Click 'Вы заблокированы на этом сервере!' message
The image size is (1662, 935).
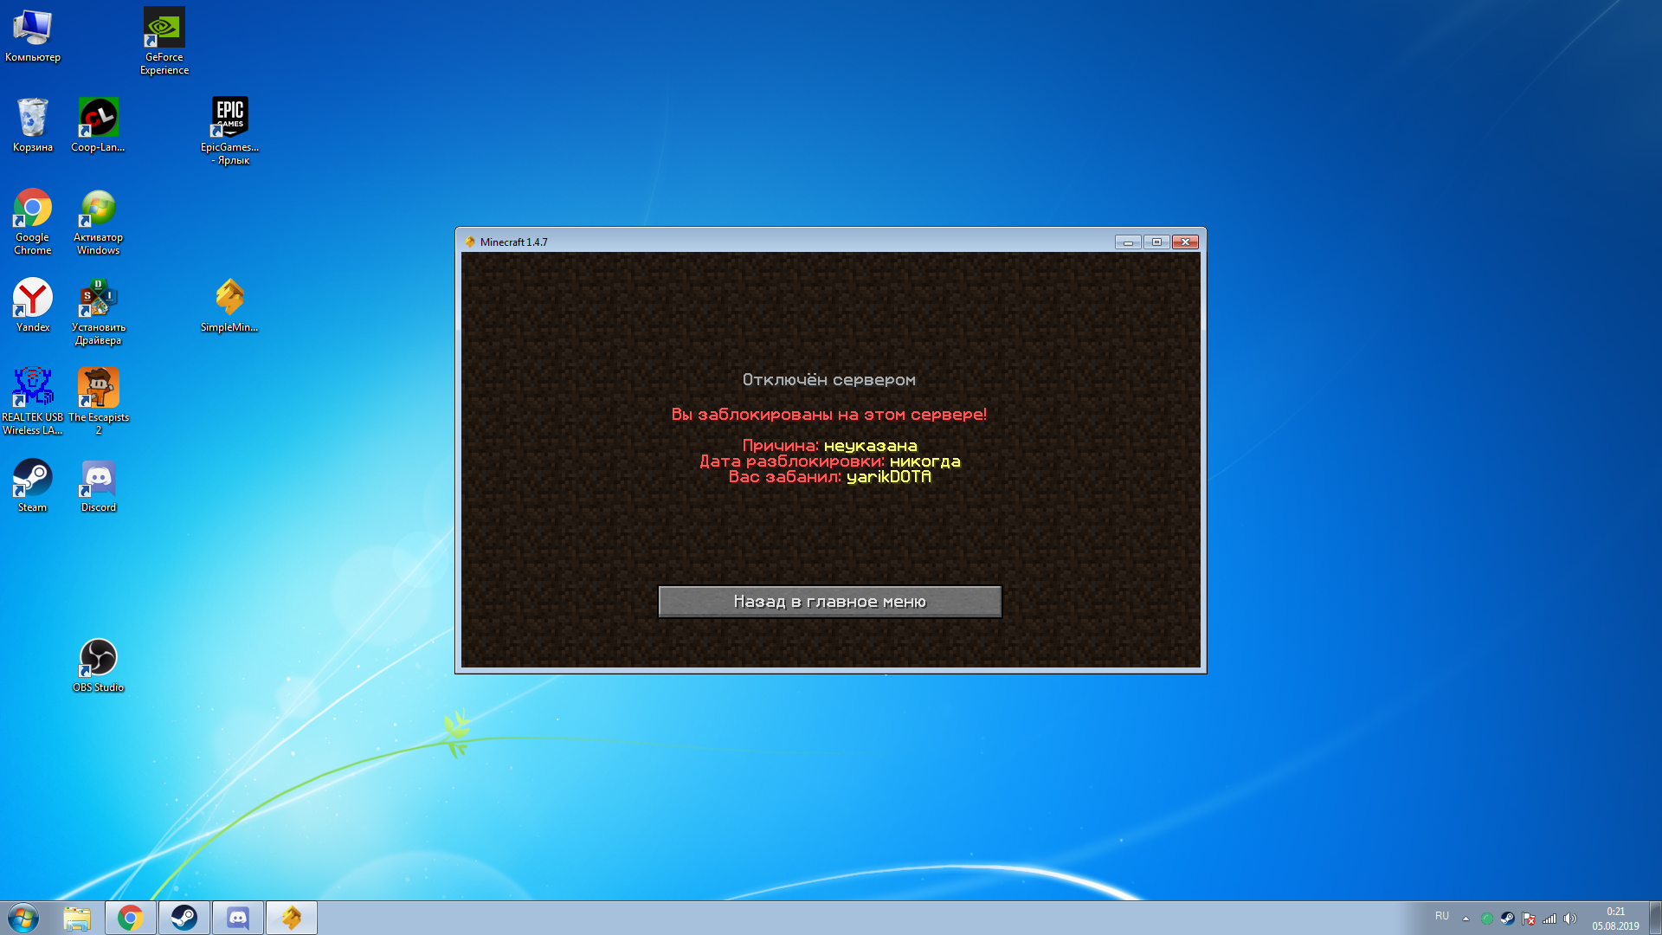pos(829,415)
